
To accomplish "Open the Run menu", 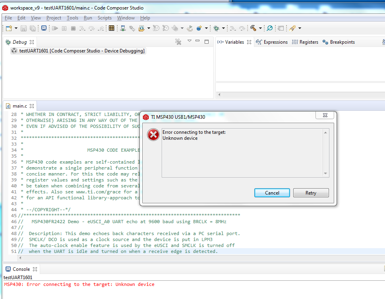I will [x=88, y=18].
